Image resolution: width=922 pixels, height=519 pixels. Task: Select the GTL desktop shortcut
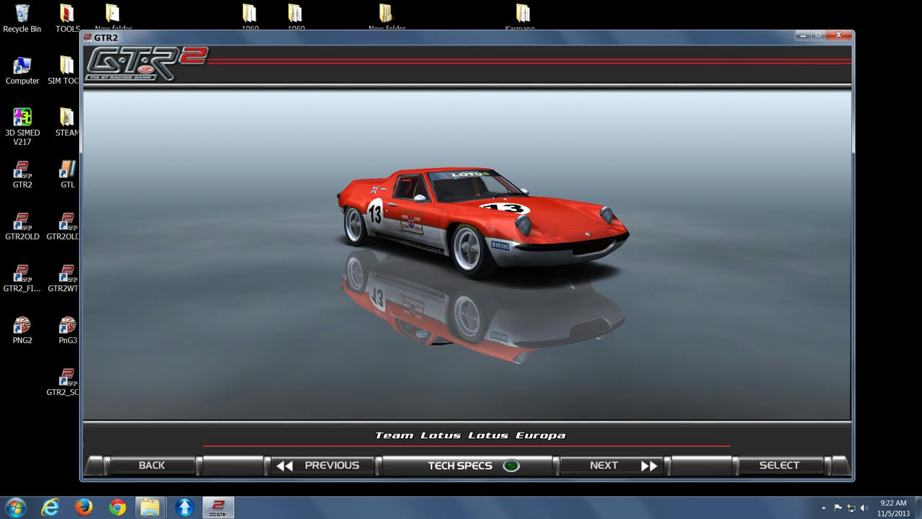[x=67, y=174]
